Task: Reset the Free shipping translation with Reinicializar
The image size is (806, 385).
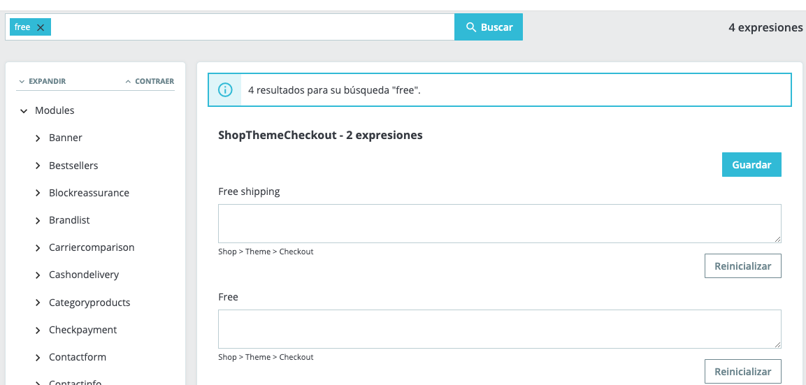Action: coord(743,266)
